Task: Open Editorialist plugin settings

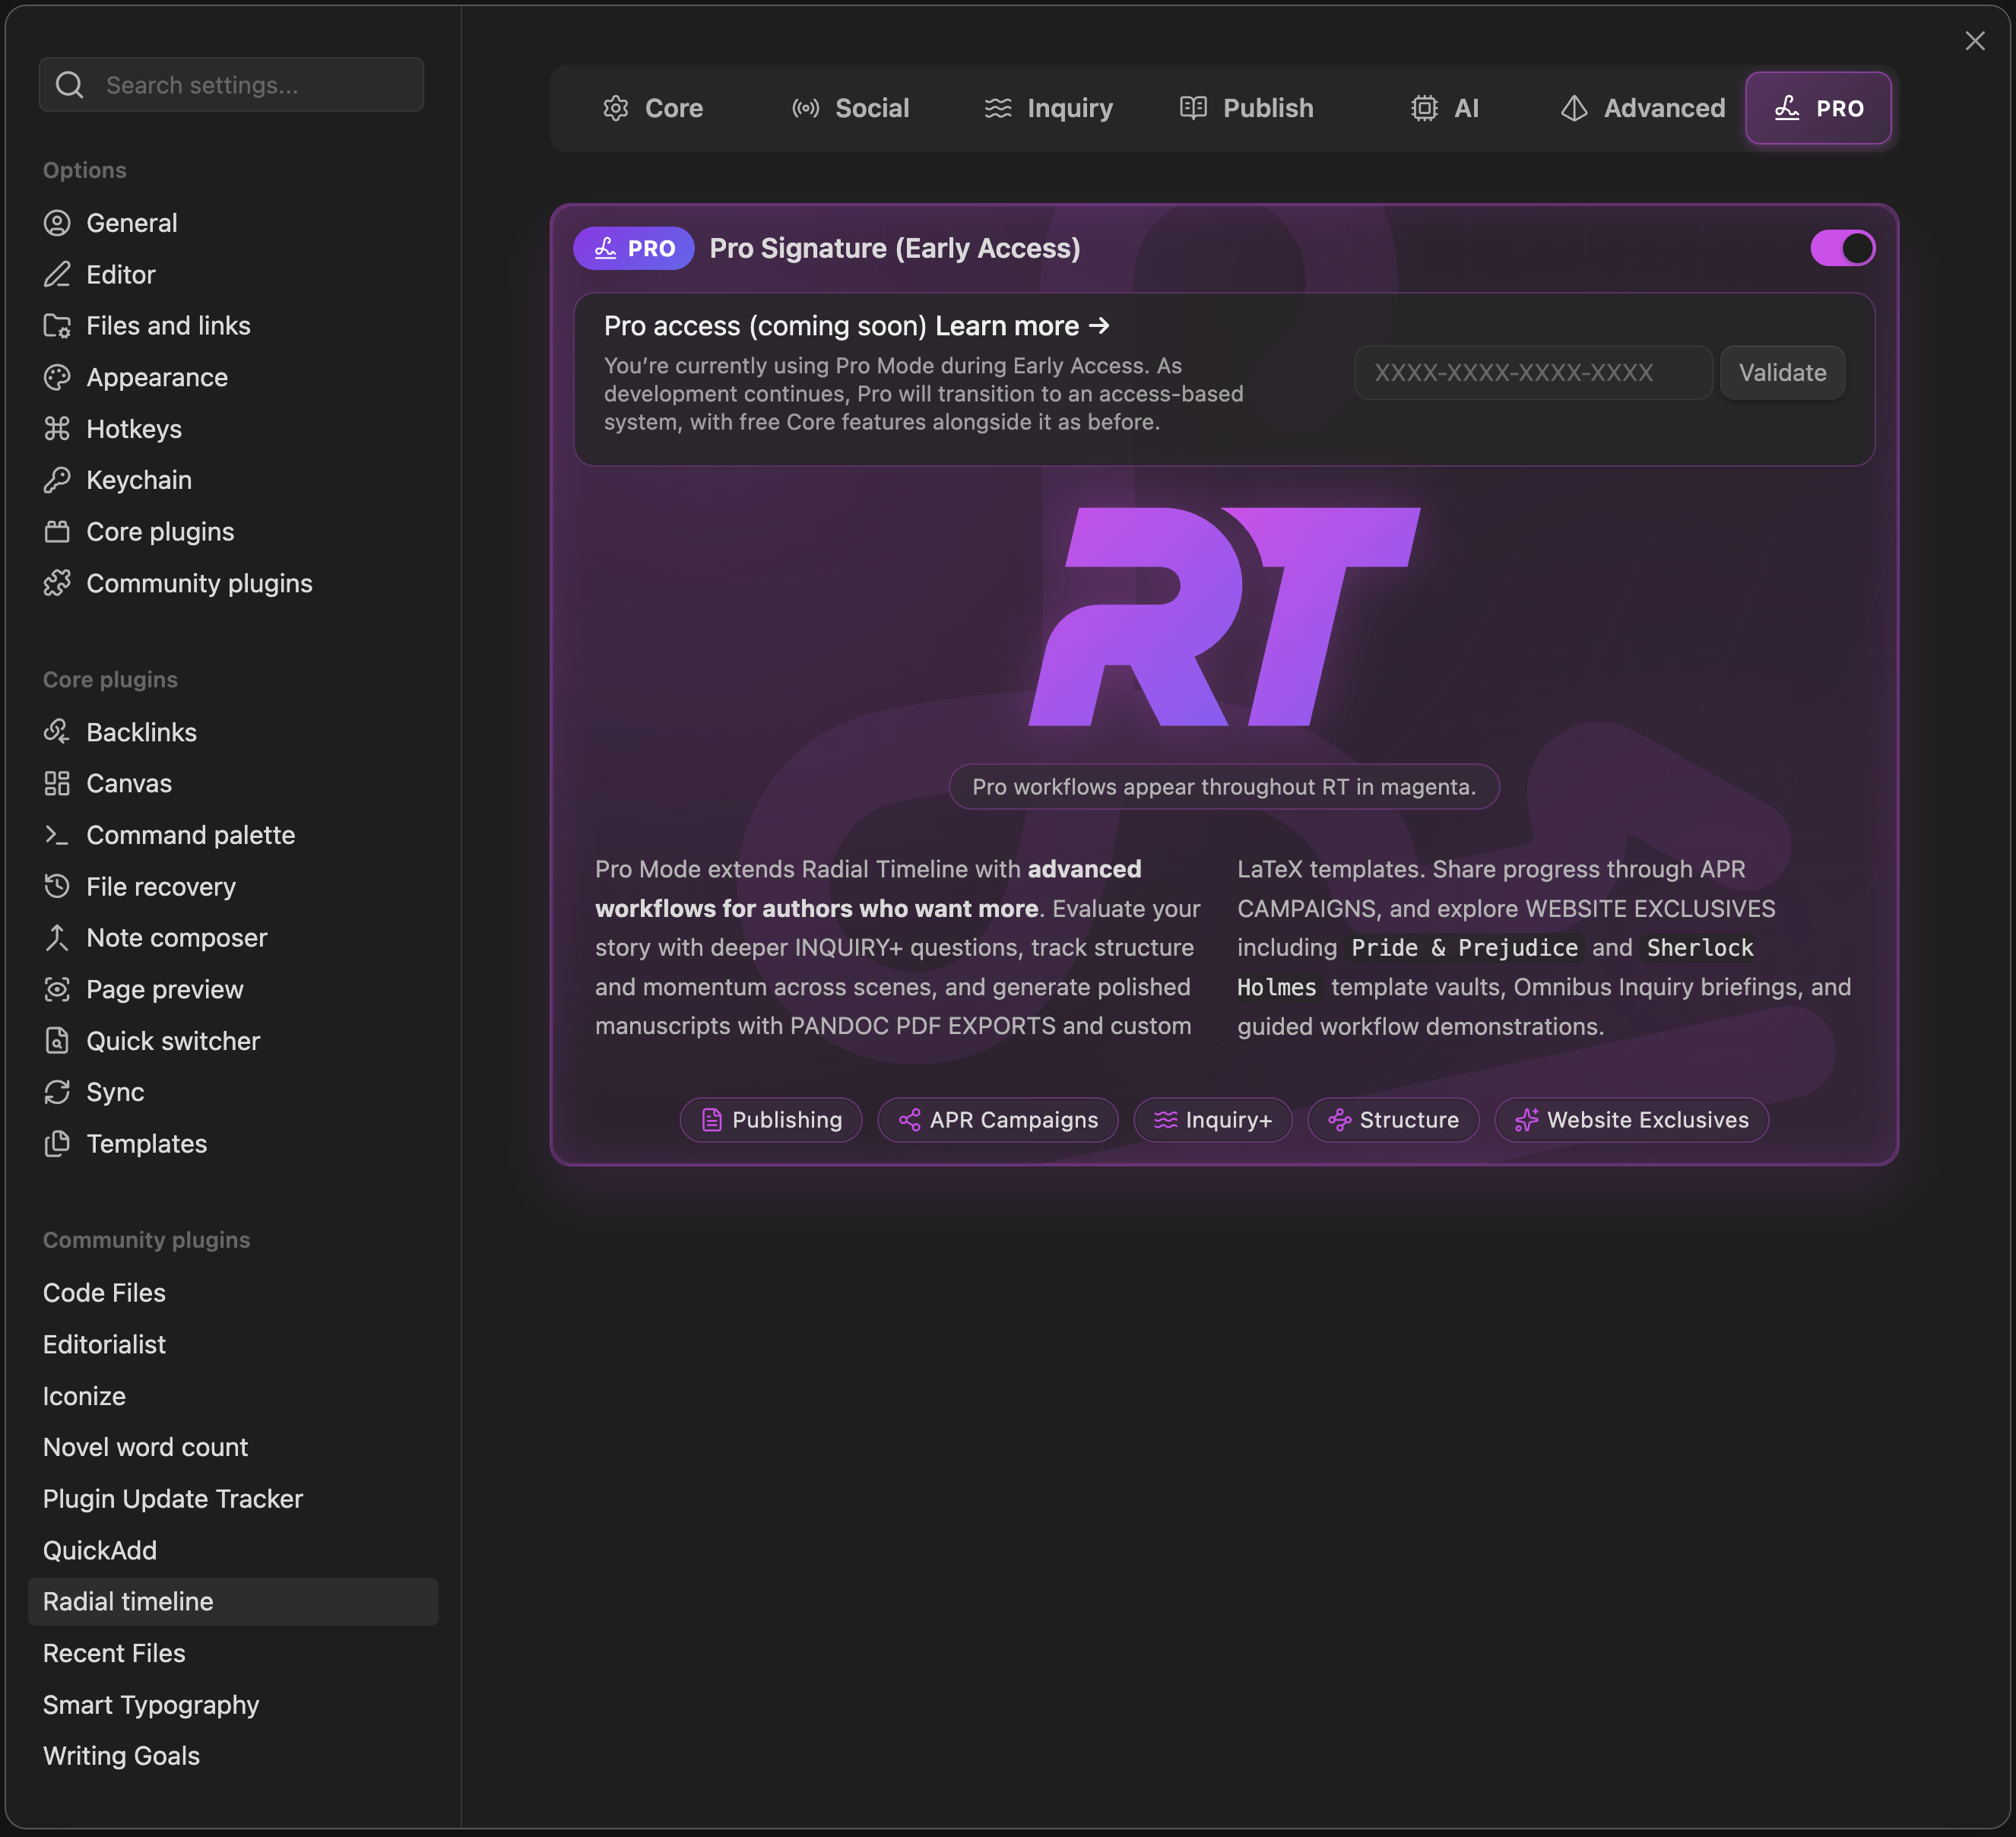Action: [x=233, y=1344]
